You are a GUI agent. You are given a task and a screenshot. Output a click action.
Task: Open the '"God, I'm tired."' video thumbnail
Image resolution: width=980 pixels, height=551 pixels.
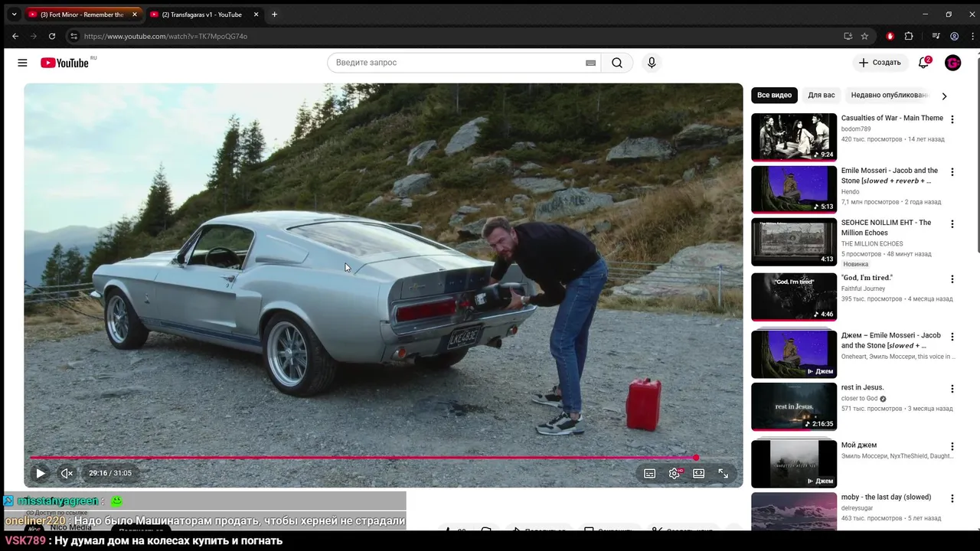click(x=794, y=296)
